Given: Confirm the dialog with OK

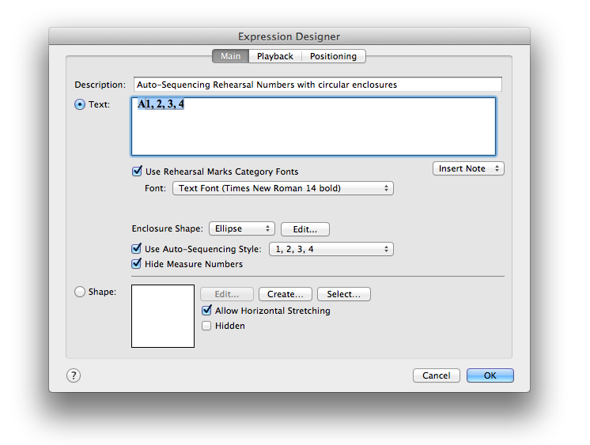Looking at the screenshot, I should click(490, 375).
